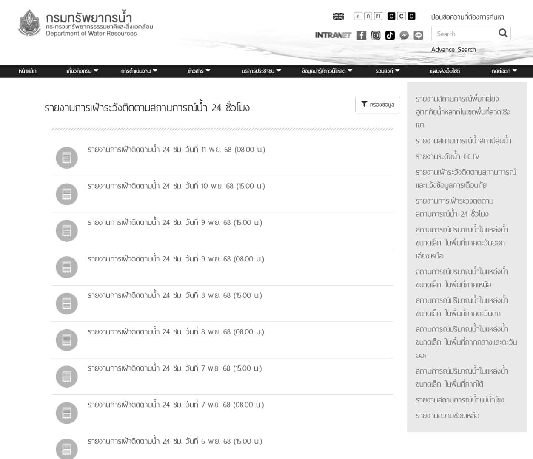Open แผนผังเว็บไซต์ in the navigation bar
The height and width of the screenshot is (459, 533).
[445, 71]
